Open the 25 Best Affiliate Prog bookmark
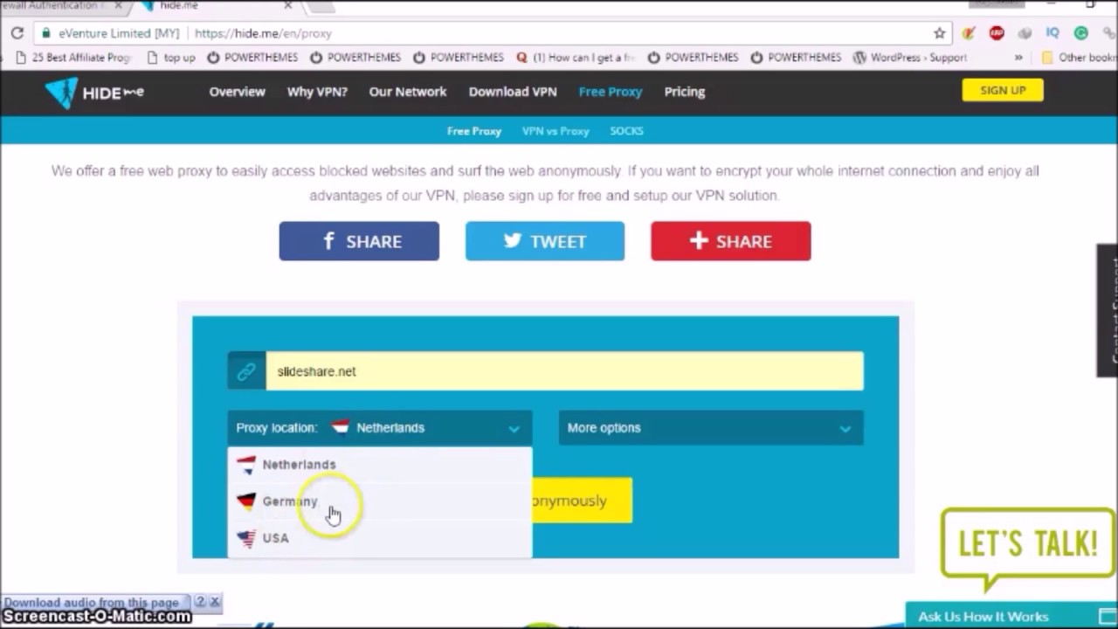This screenshot has height=629, width=1118. point(73,58)
